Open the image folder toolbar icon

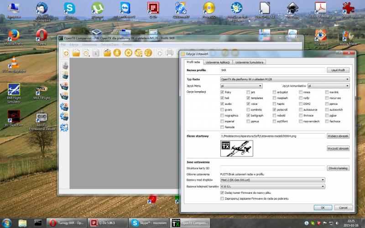coord(108,53)
